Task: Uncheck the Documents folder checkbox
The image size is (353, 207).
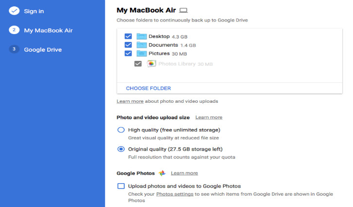Action: point(128,45)
